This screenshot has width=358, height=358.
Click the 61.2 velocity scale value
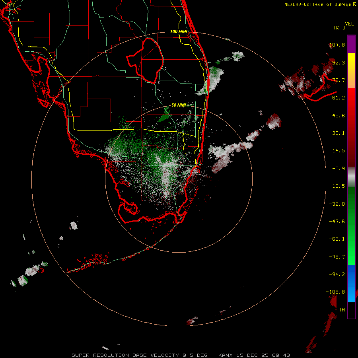click(x=339, y=98)
